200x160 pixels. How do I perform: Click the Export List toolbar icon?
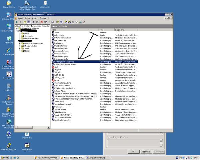click(53, 22)
